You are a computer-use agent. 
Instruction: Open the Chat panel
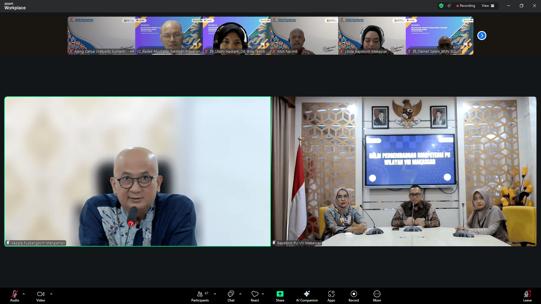tap(231, 296)
